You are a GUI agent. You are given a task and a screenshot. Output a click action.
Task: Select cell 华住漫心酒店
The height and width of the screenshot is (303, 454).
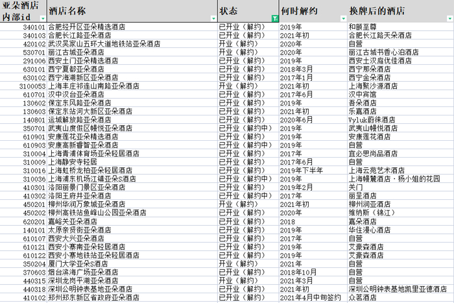[x=401, y=230]
